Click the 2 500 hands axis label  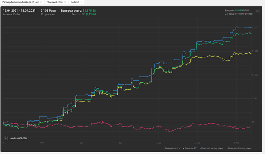pyautogui.click(x=197, y=143)
